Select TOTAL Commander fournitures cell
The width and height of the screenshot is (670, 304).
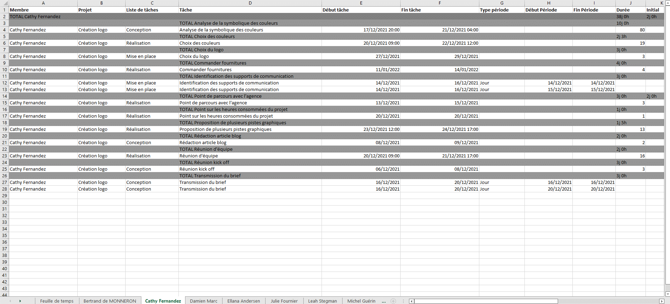(250, 63)
